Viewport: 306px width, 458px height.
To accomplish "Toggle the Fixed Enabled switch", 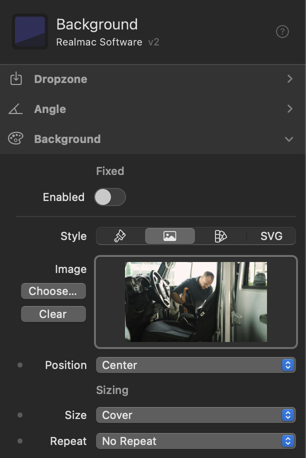I will point(110,197).
